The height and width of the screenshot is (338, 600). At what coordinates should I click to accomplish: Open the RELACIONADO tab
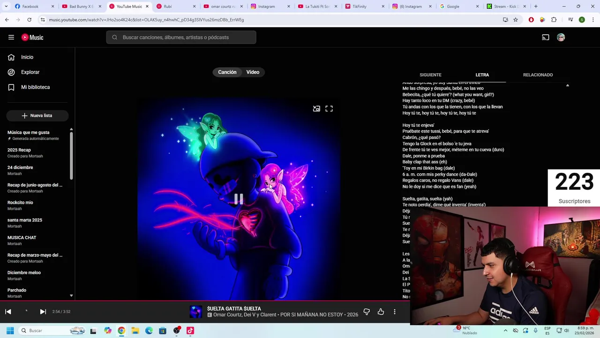click(538, 75)
